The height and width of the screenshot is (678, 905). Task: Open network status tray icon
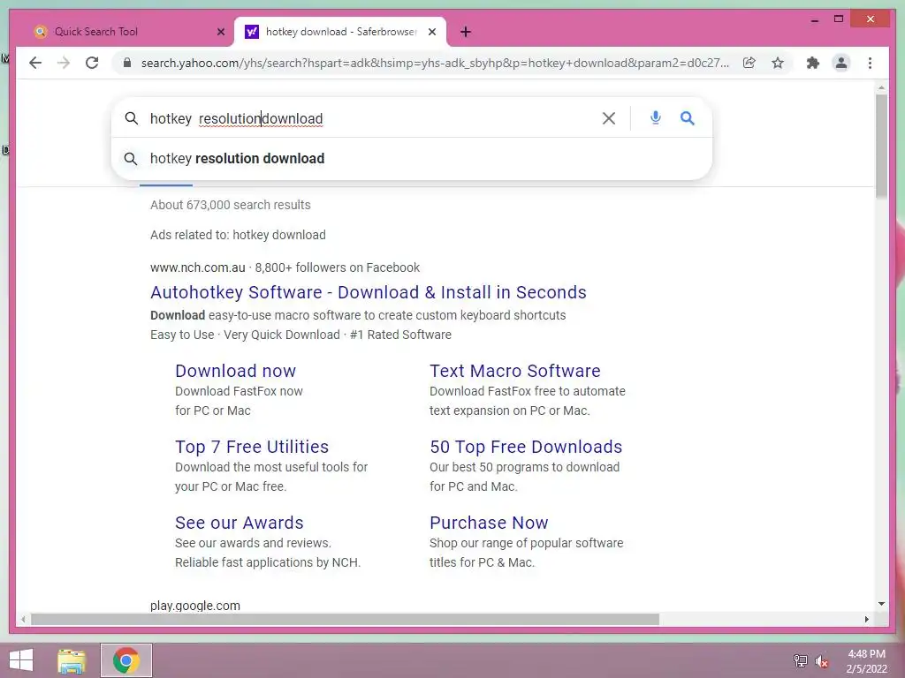800,660
